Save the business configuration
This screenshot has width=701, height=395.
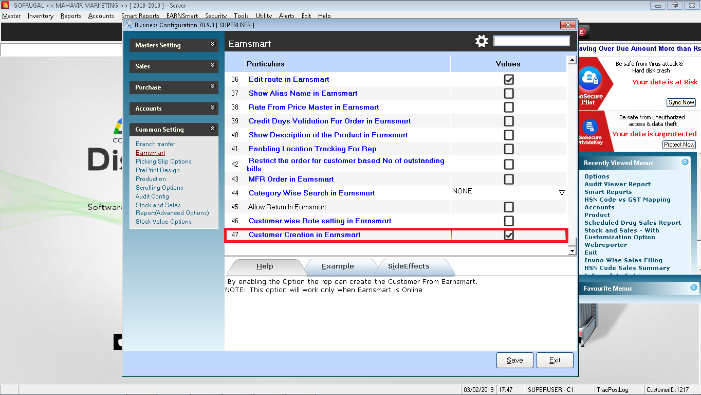tap(515, 360)
